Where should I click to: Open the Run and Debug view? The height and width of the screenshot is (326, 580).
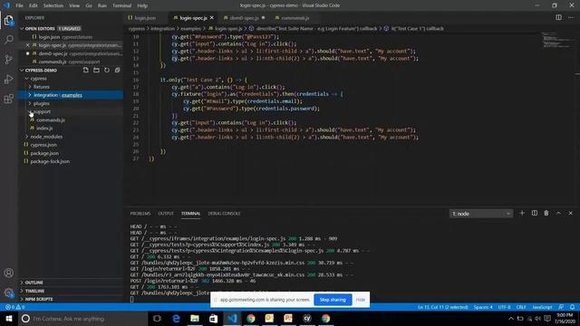[9, 79]
